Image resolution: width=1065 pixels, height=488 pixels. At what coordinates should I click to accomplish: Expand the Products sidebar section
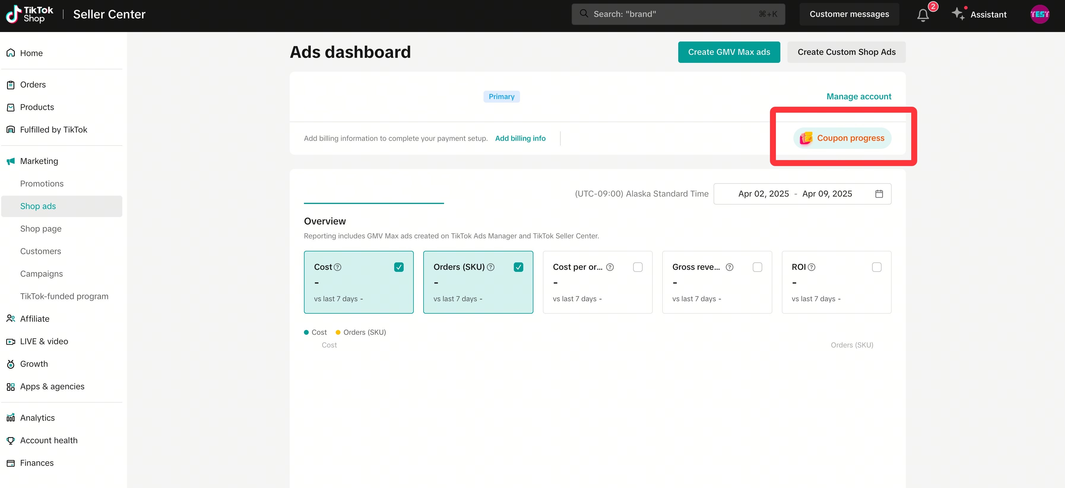coord(62,107)
